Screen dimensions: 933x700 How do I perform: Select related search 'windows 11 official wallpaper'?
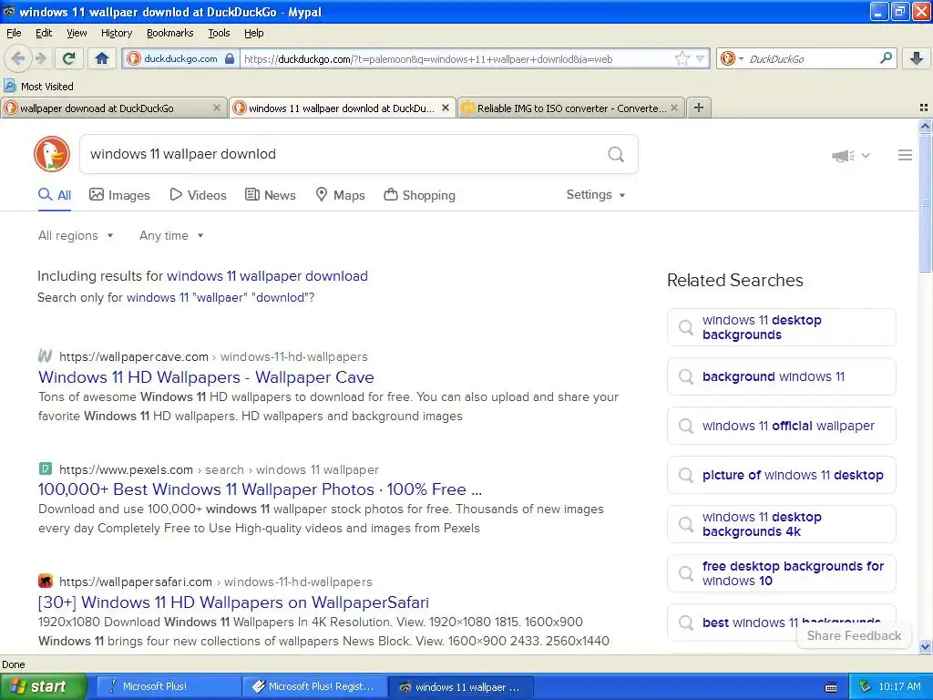[x=781, y=426]
